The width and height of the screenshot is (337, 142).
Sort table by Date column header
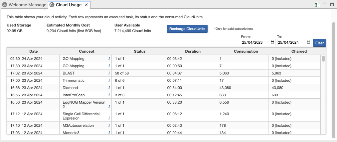(33, 51)
